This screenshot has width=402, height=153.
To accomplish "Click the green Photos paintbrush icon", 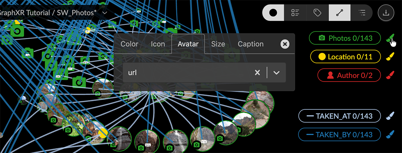I will point(389,38).
